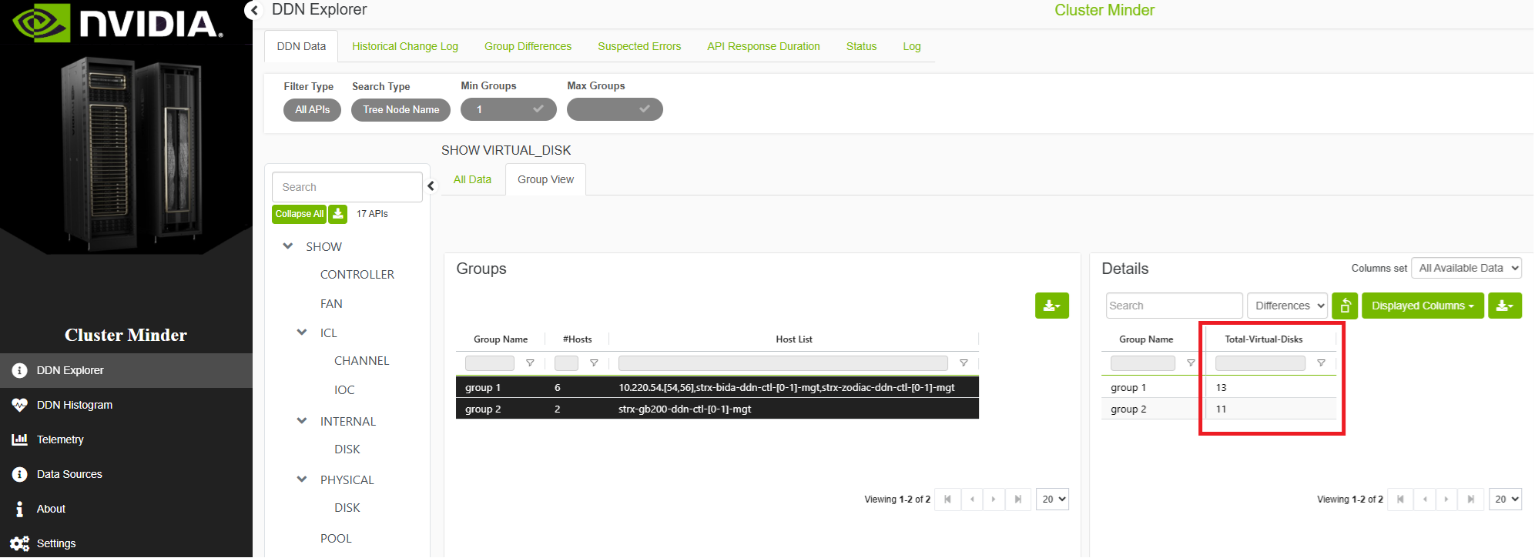
Task: Collapse the API tree panel with the chevron
Action: point(431,186)
